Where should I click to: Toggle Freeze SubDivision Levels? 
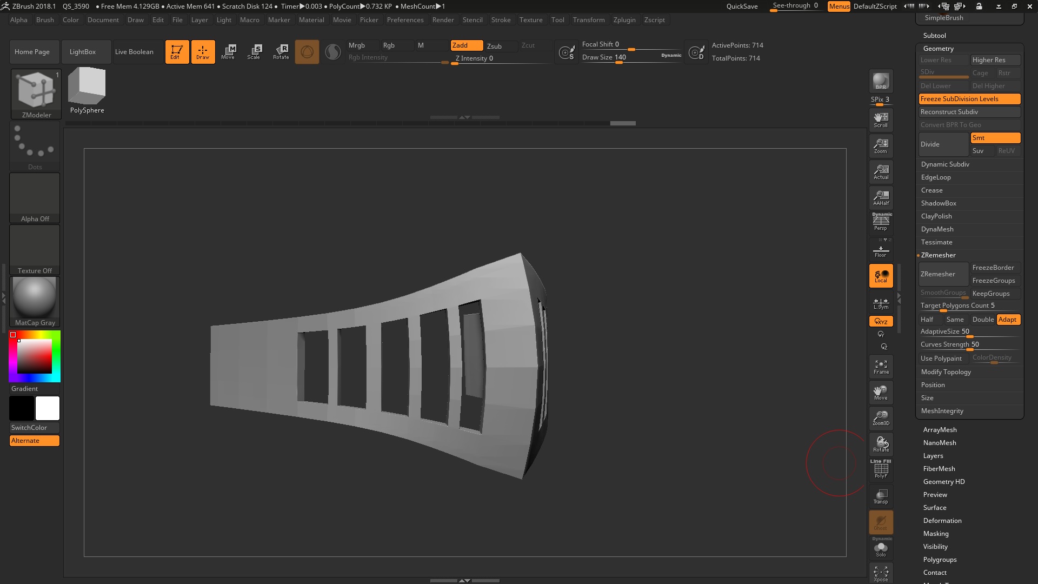[969, 99]
